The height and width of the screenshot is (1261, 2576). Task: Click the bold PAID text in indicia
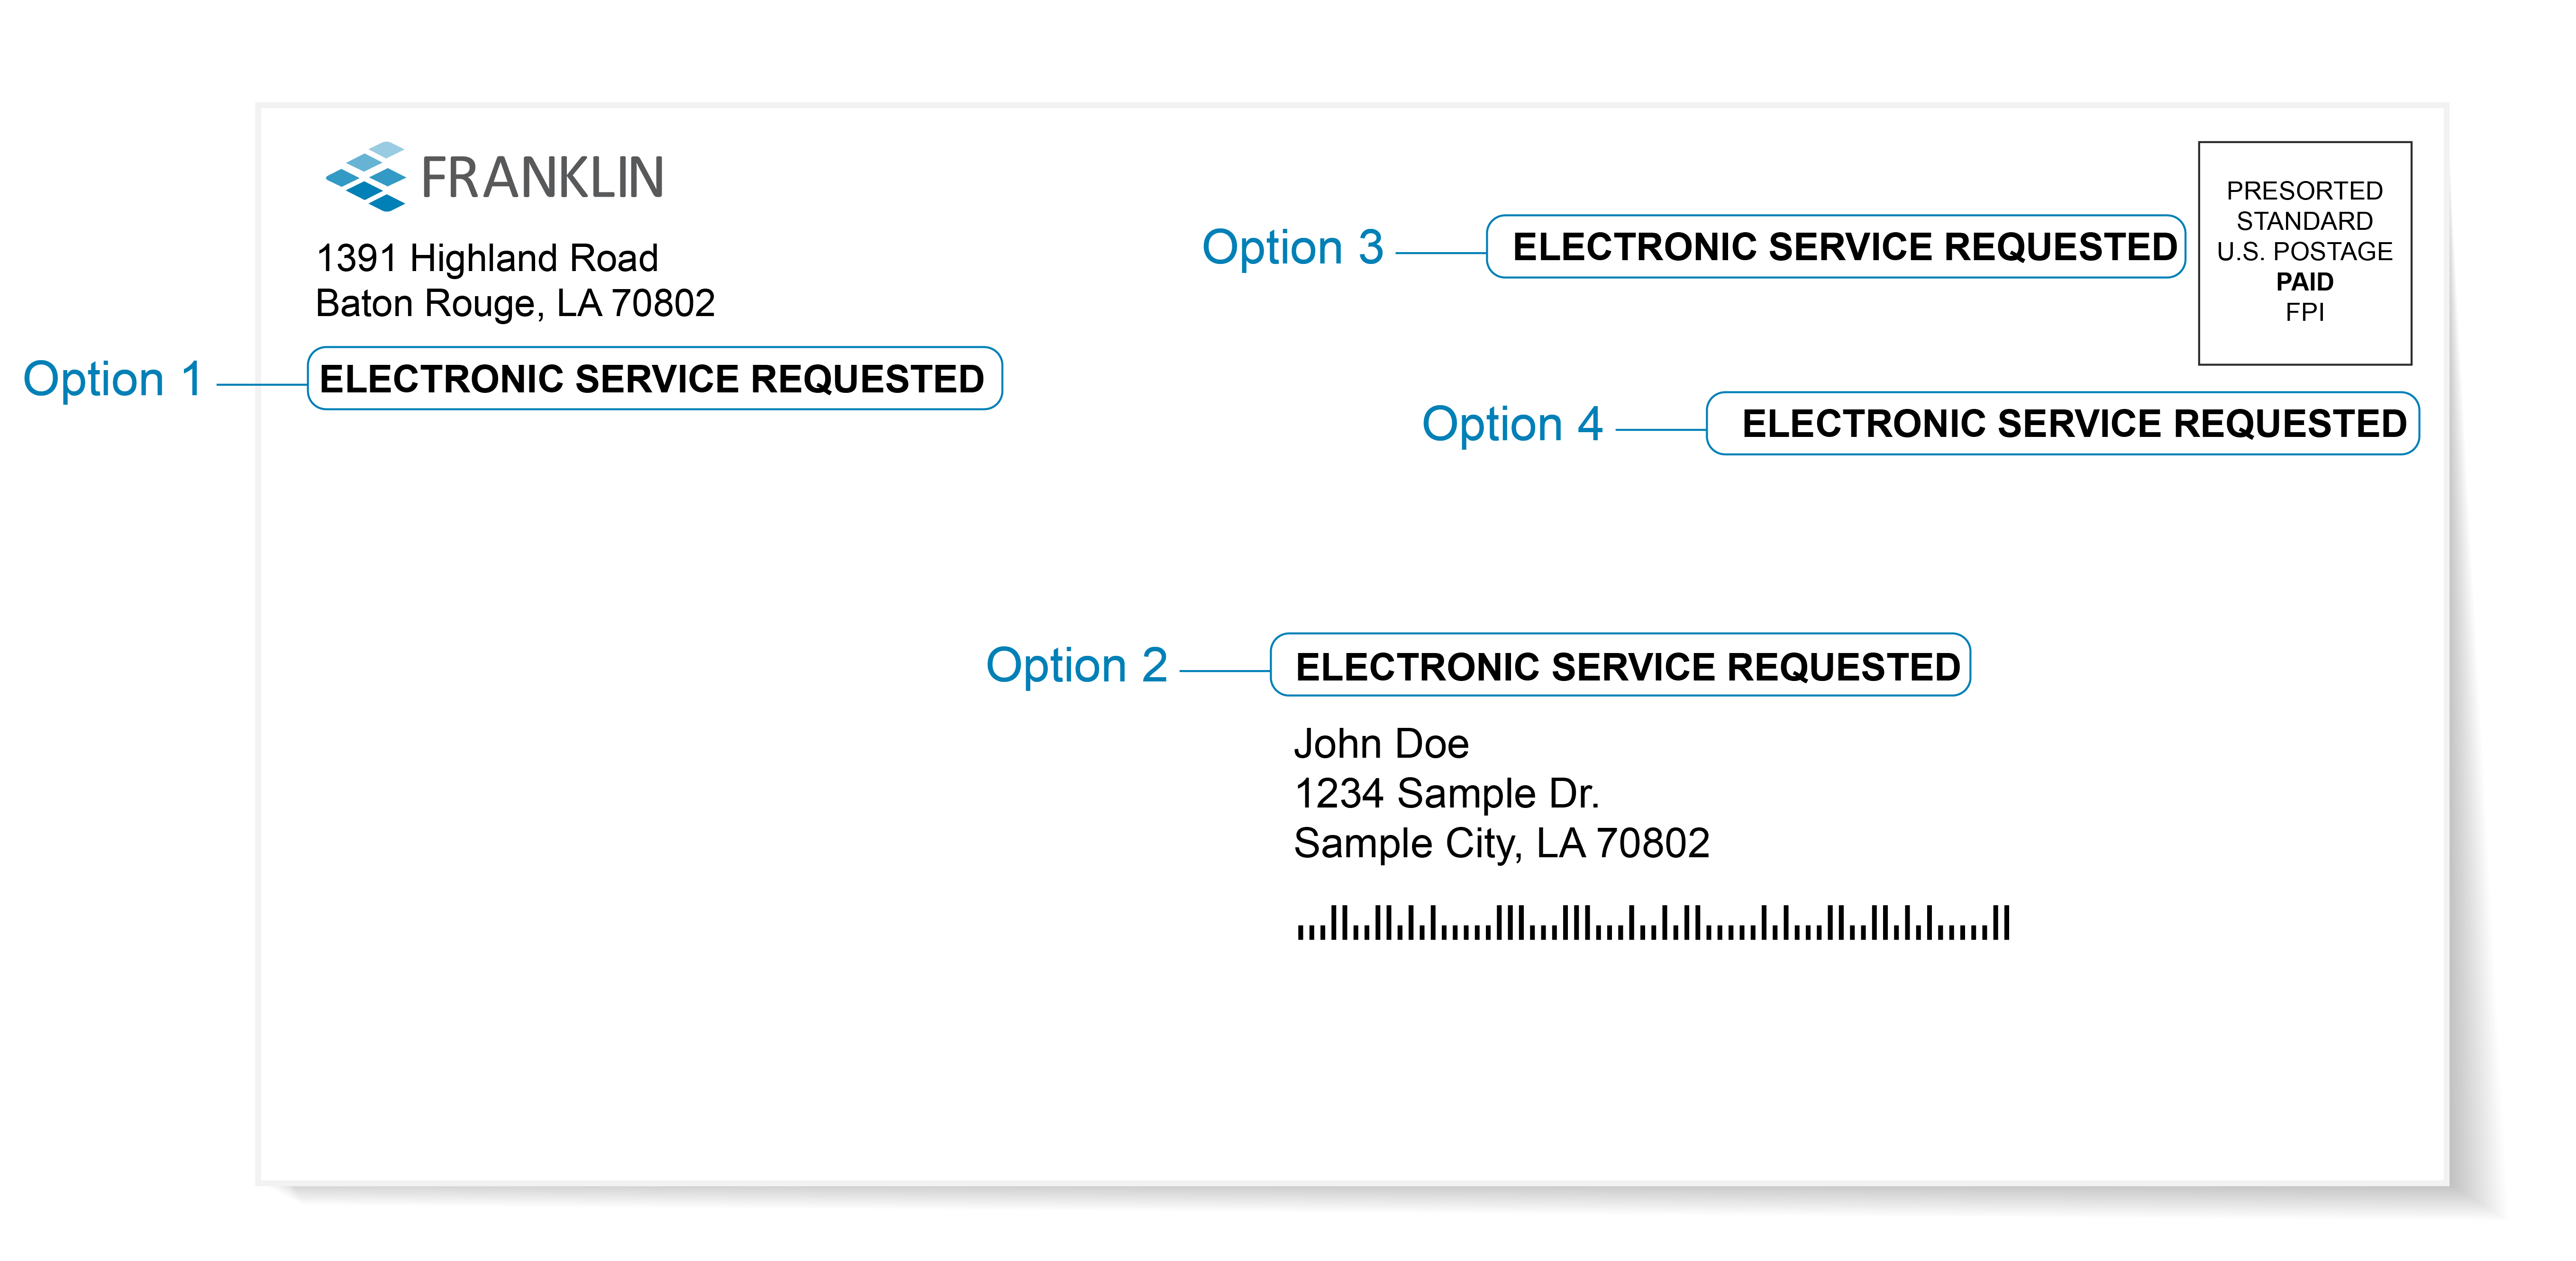[2304, 282]
